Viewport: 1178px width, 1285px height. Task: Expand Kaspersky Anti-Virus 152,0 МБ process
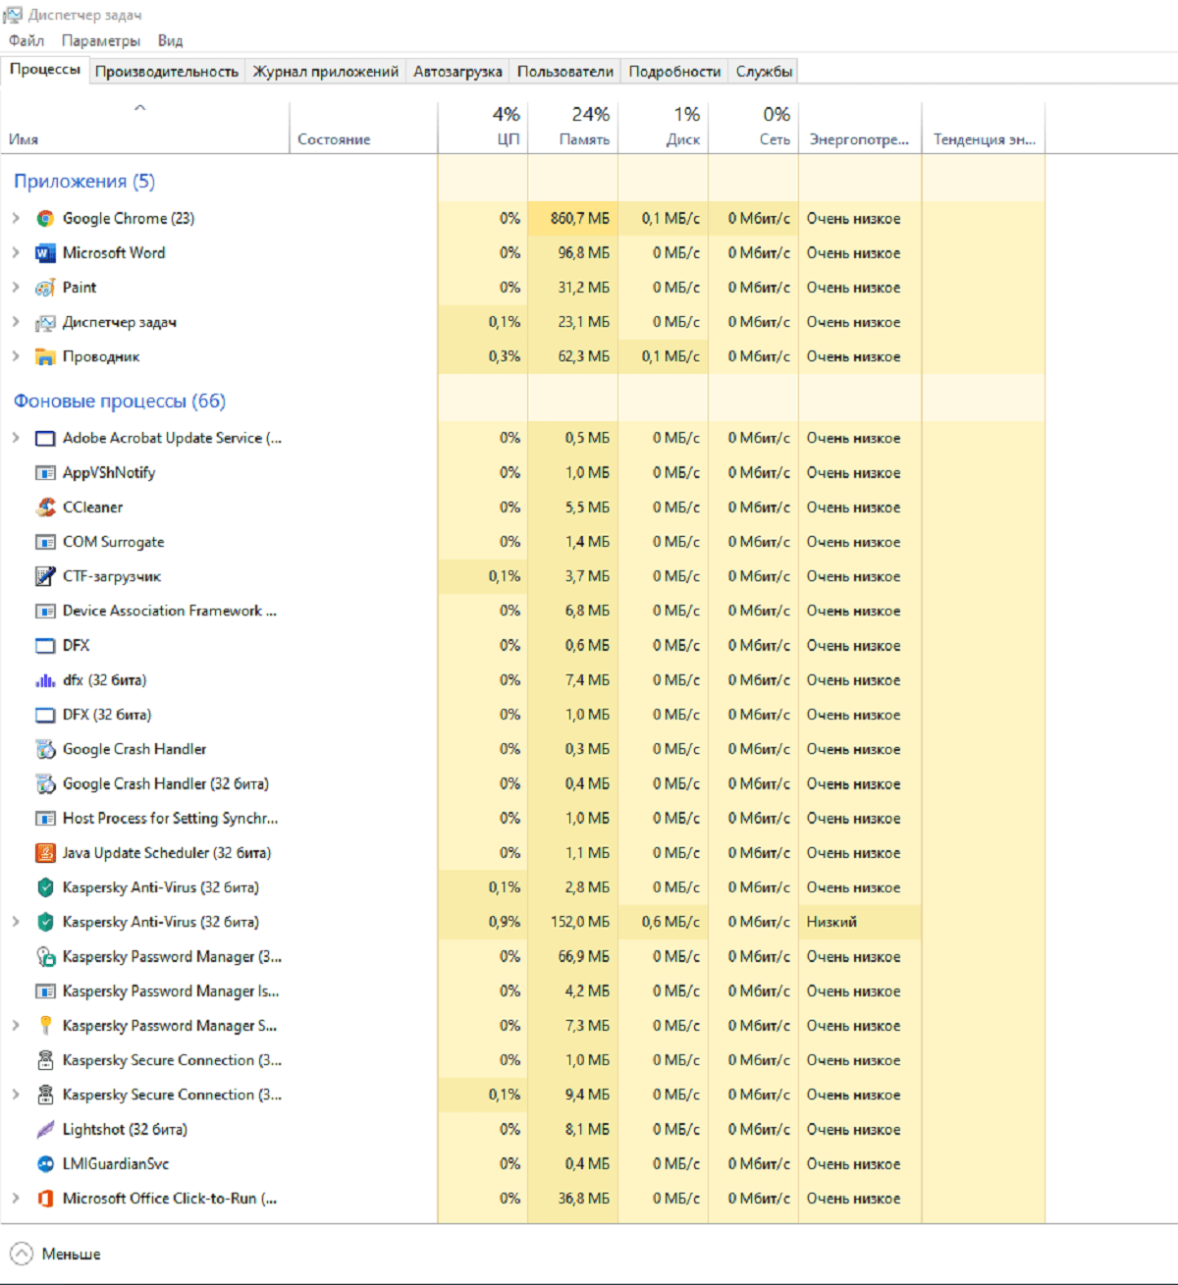click(16, 922)
